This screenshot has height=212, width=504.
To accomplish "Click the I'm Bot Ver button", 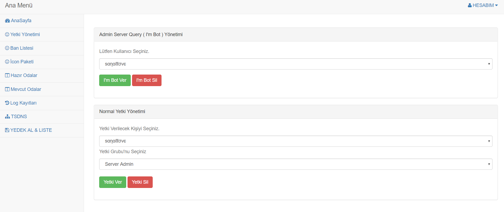I will pyautogui.click(x=115, y=80).
